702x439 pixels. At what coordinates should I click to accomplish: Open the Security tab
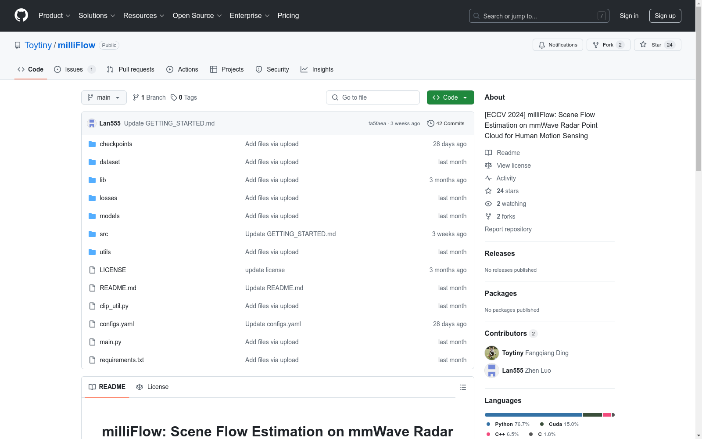(x=272, y=69)
